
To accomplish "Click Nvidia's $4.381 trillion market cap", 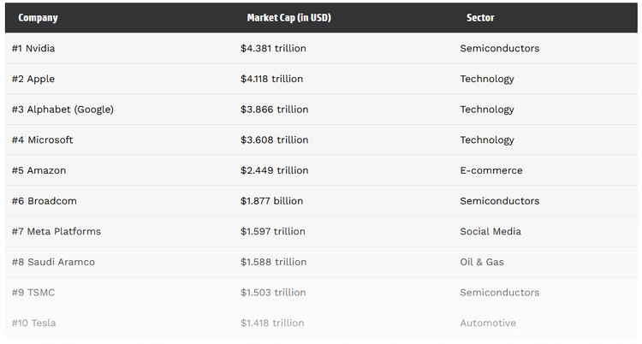I will pyautogui.click(x=273, y=49).
